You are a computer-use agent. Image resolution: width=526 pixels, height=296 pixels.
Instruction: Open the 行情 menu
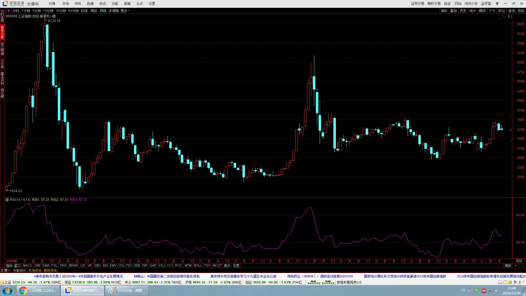[52, 4]
